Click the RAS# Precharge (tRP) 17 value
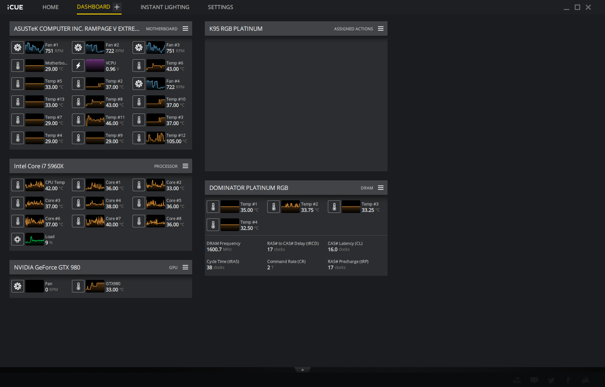This screenshot has width=605, height=387. [337, 268]
